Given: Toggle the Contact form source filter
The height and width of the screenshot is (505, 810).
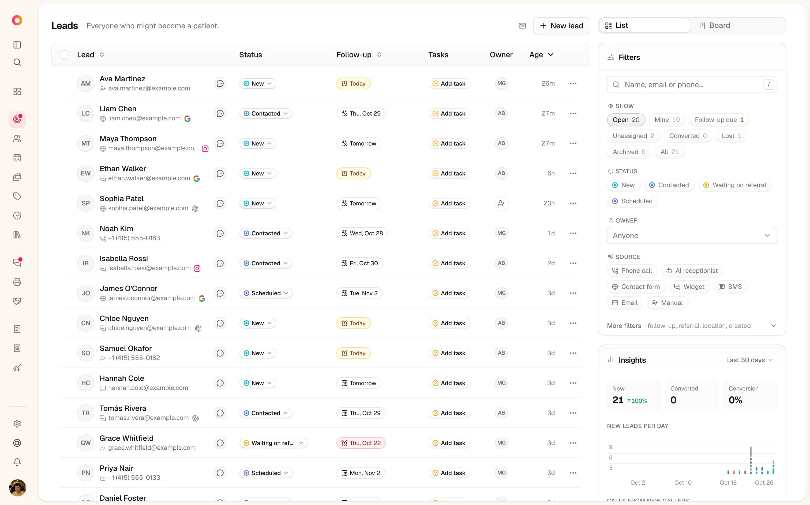Looking at the screenshot, I should [x=636, y=286].
